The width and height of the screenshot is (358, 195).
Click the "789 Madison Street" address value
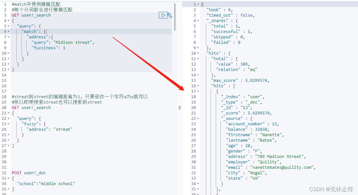[x=279, y=157]
